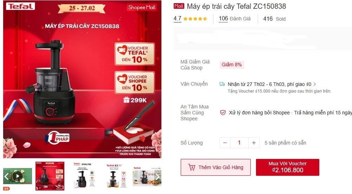Click the Shopee guarantee shield icon

(x=223, y=113)
